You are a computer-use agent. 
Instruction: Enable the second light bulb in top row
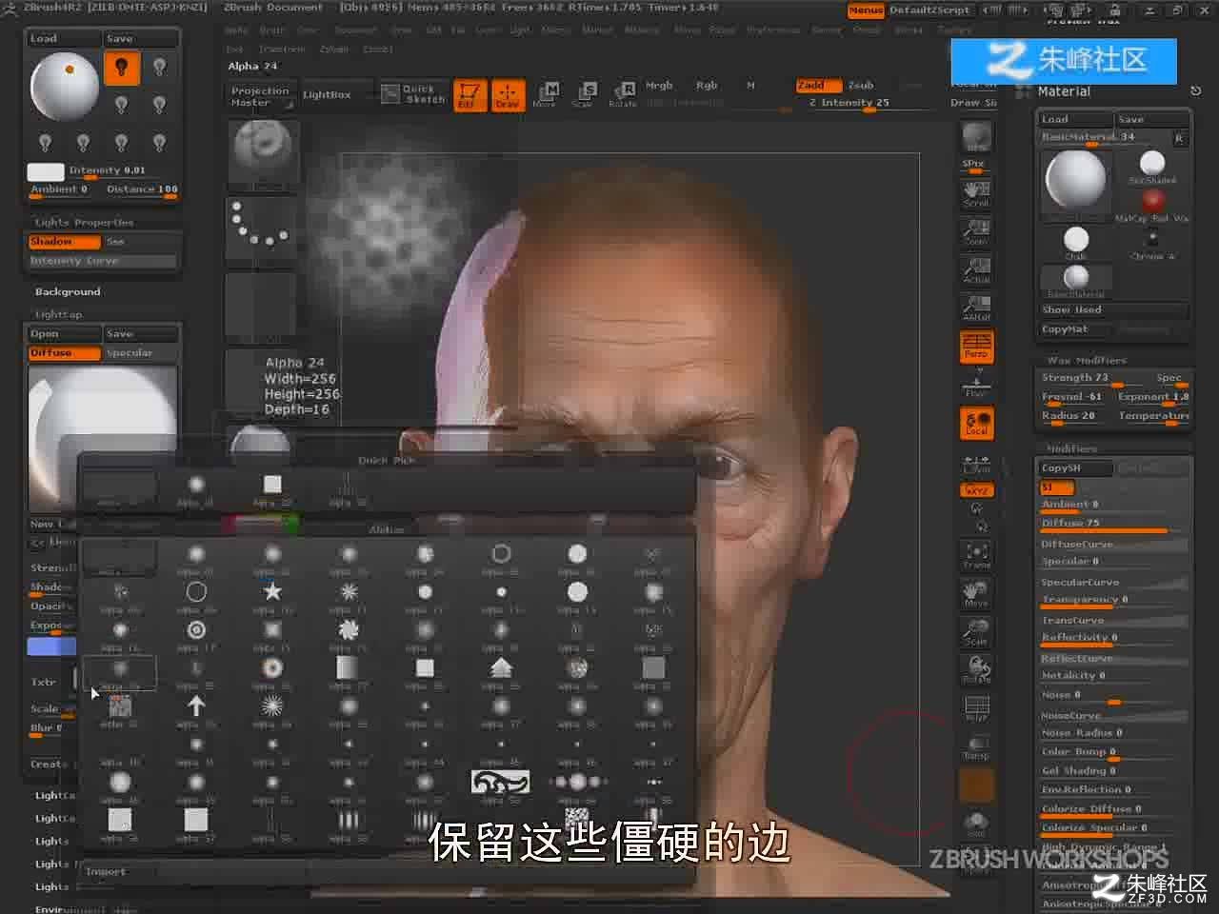coord(159,66)
